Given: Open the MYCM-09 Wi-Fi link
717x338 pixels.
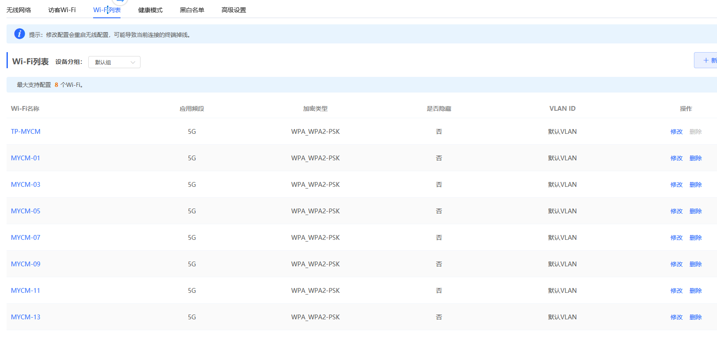Looking at the screenshot, I should tap(26, 264).
